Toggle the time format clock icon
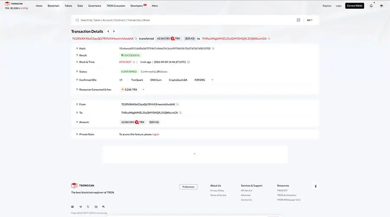 (188, 62)
